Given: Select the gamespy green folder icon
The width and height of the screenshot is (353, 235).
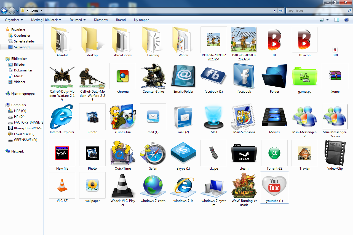Looking at the screenshot, I should pos(305,76).
